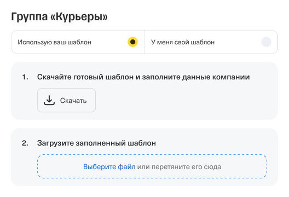Click the "Группа" word in the heading
Image resolution: width=289 pixels, height=197 pixels.
click(x=30, y=17)
